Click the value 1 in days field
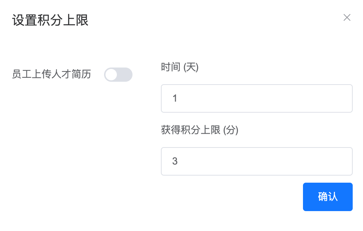Screen dimensions: 363x231 click(x=175, y=98)
